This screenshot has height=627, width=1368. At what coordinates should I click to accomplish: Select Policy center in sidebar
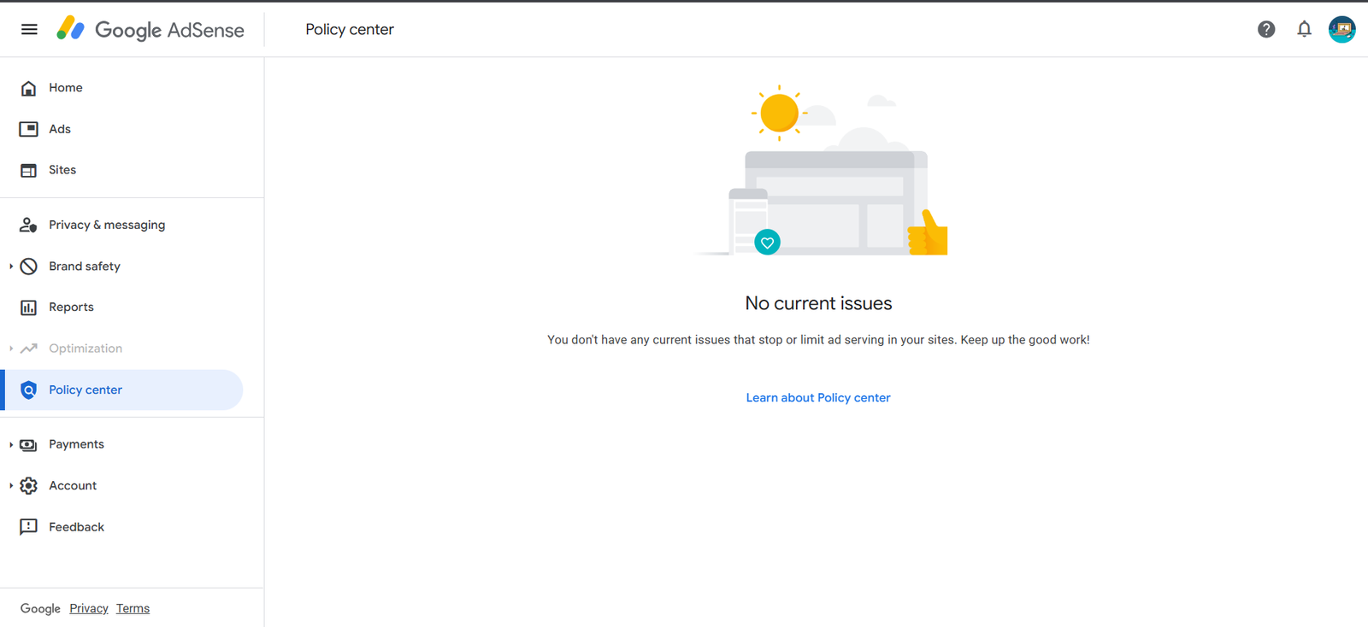point(85,390)
